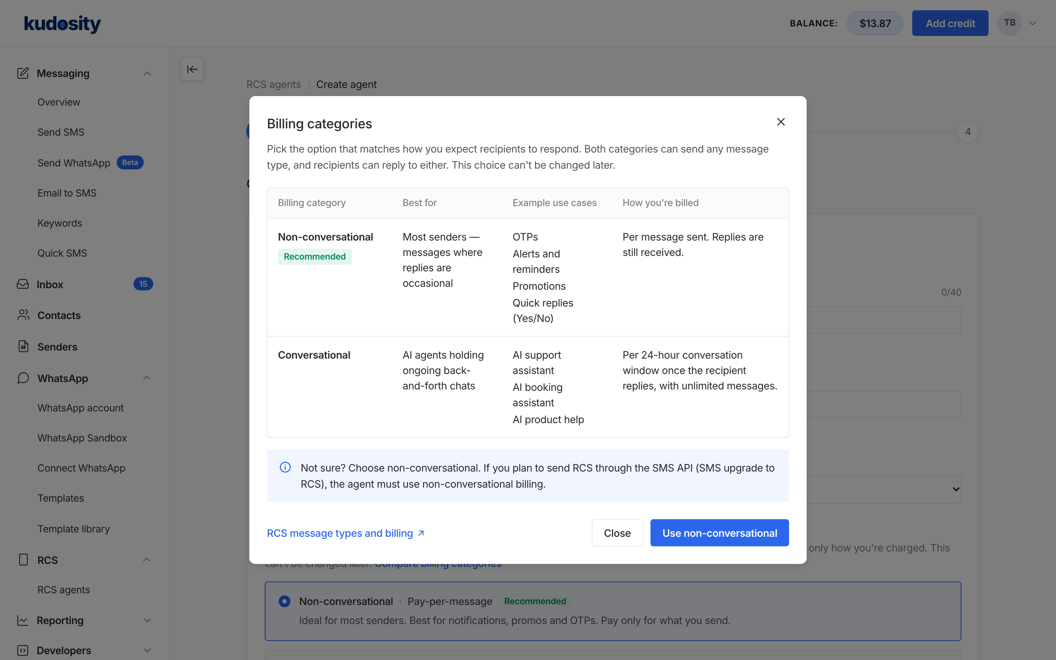Open Template library menu item
Image resolution: width=1056 pixels, height=660 pixels.
click(74, 529)
